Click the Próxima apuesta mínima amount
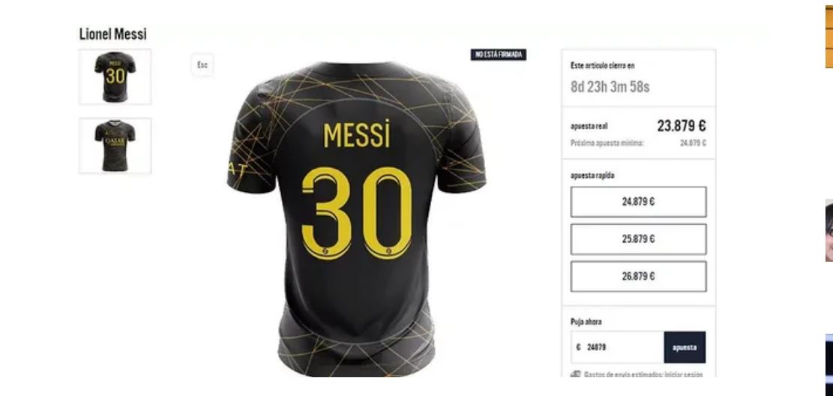The width and height of the screenshot is (833, 396). coord(694,143)
